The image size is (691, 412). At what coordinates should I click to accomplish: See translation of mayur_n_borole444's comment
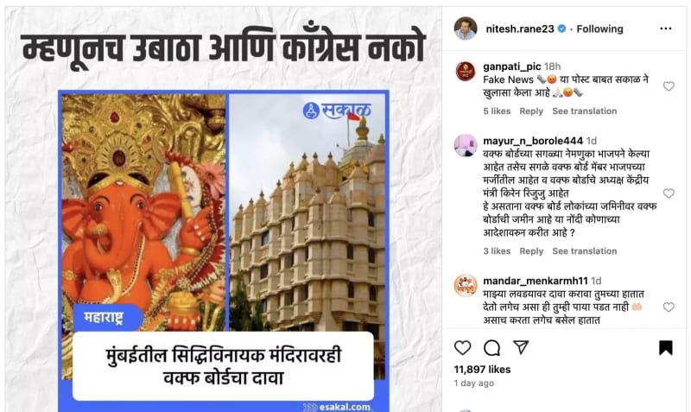click(585, 251)
